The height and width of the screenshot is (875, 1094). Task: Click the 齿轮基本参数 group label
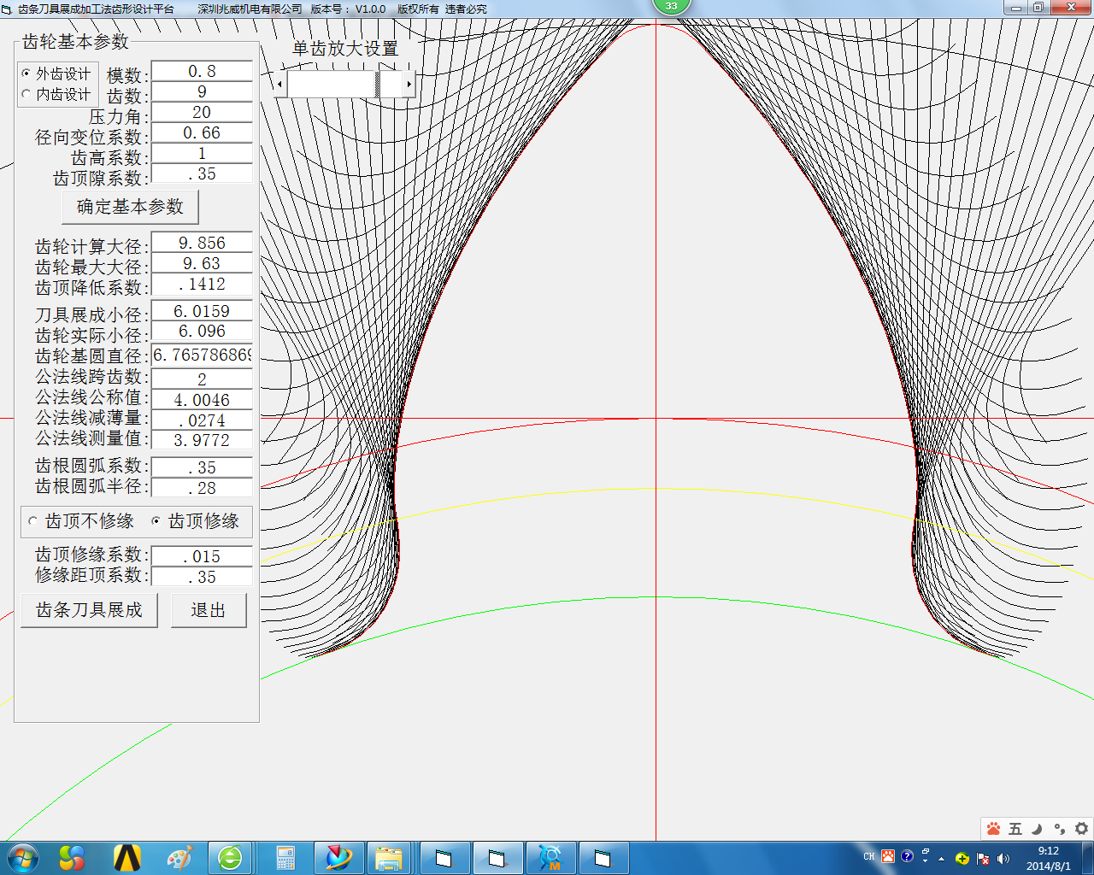[75, 41]
